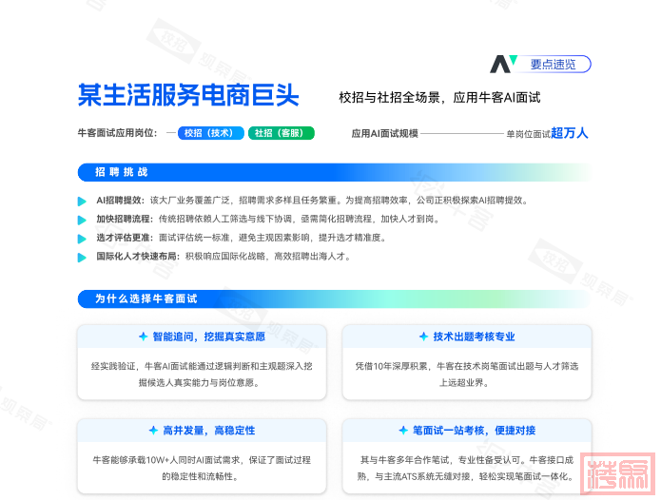Click the triangle bullet before AI招聘提效
Screen dimensions: 661x500
[84, 201]
